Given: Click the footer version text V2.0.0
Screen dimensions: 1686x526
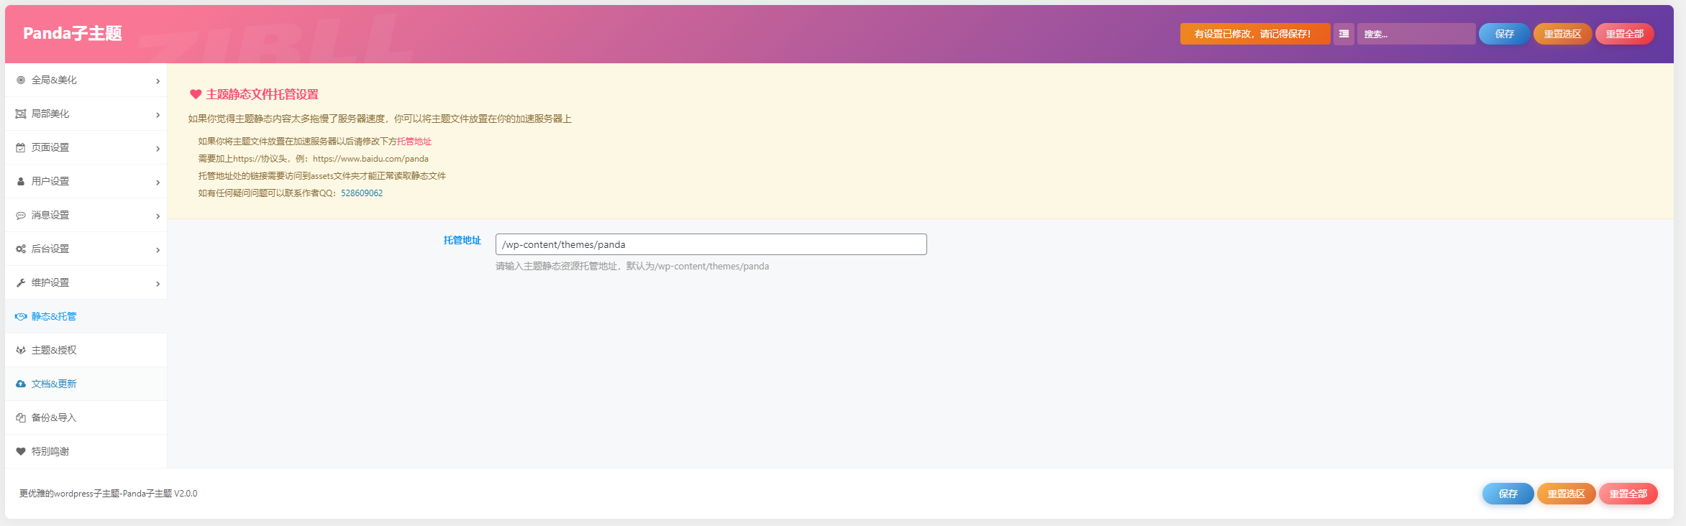Looking at the screenshot, I should pyautogui.click(x=186, y=494).
